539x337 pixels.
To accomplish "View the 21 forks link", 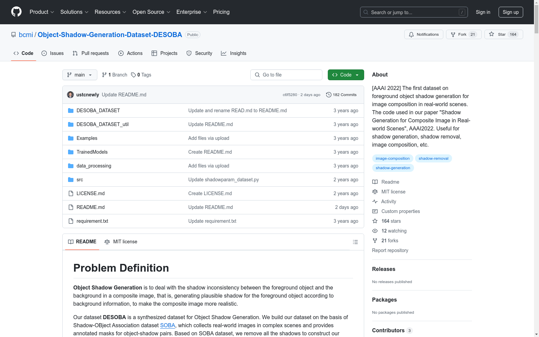I will pyautogui.click(x=385, y=241).
